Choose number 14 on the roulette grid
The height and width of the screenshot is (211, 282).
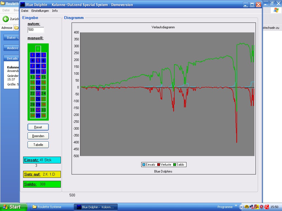pyautogui.click(x=38, y=77)
